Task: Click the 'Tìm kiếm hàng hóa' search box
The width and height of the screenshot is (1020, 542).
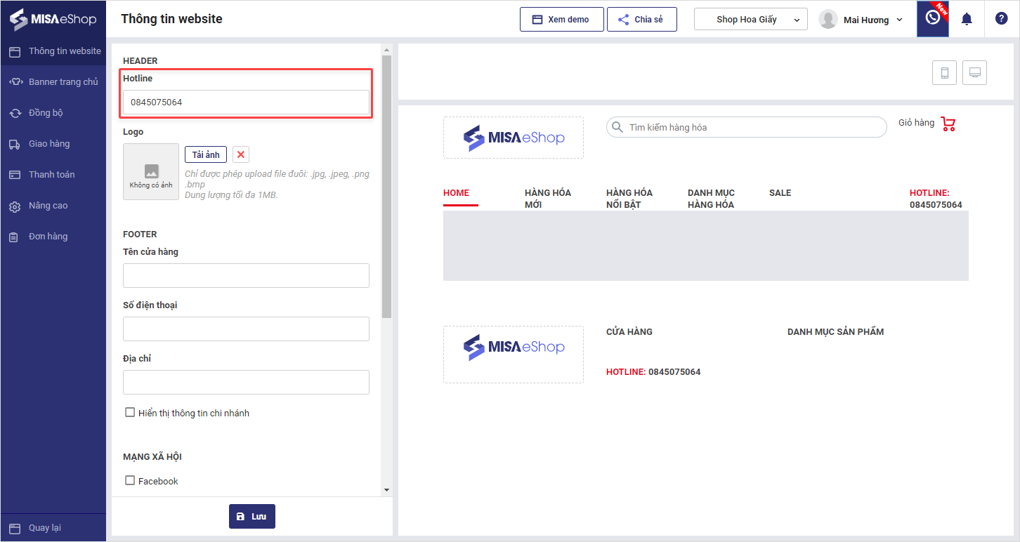Action: click(747, 127)
